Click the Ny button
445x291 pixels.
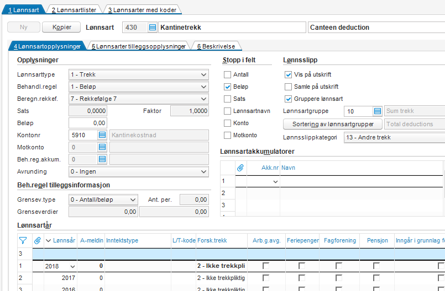[x=24, y=27]
